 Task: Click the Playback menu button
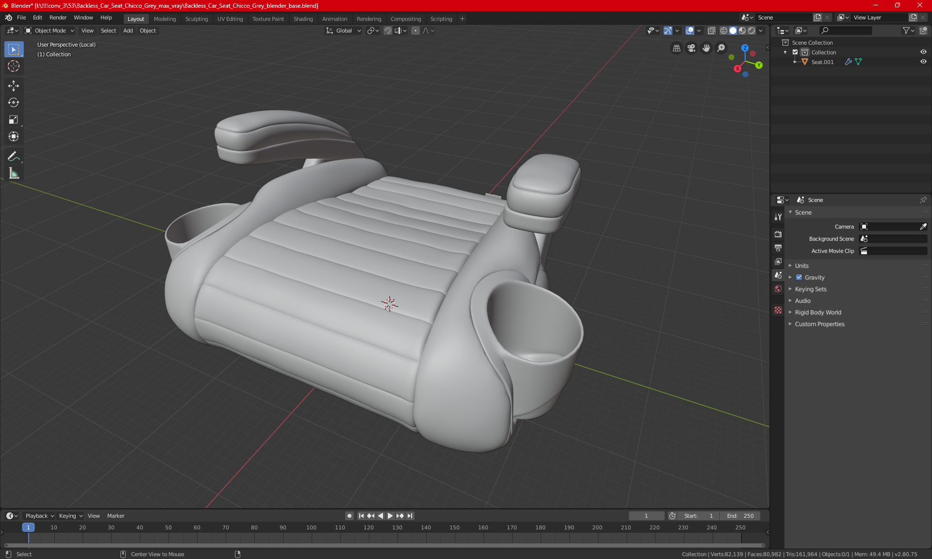coord(39,516)
